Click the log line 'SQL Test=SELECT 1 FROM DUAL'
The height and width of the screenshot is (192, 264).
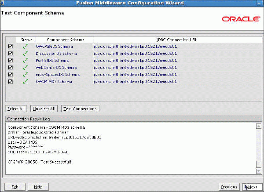38,152
